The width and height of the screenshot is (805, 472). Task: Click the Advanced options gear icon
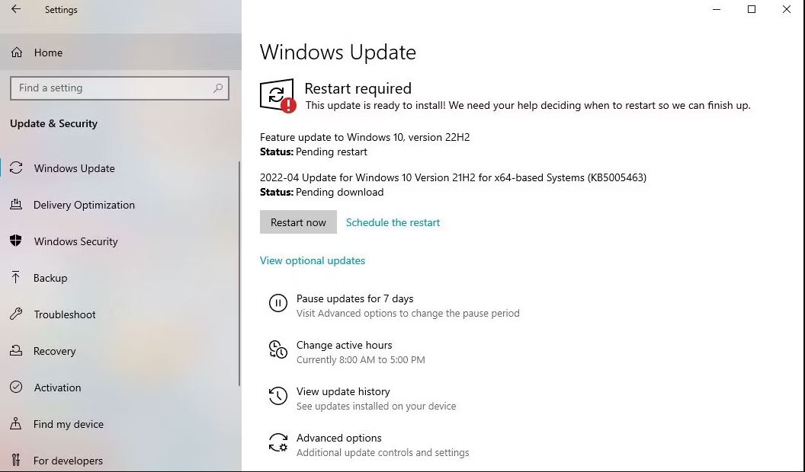pyautogui.click(x=277, y=442)
